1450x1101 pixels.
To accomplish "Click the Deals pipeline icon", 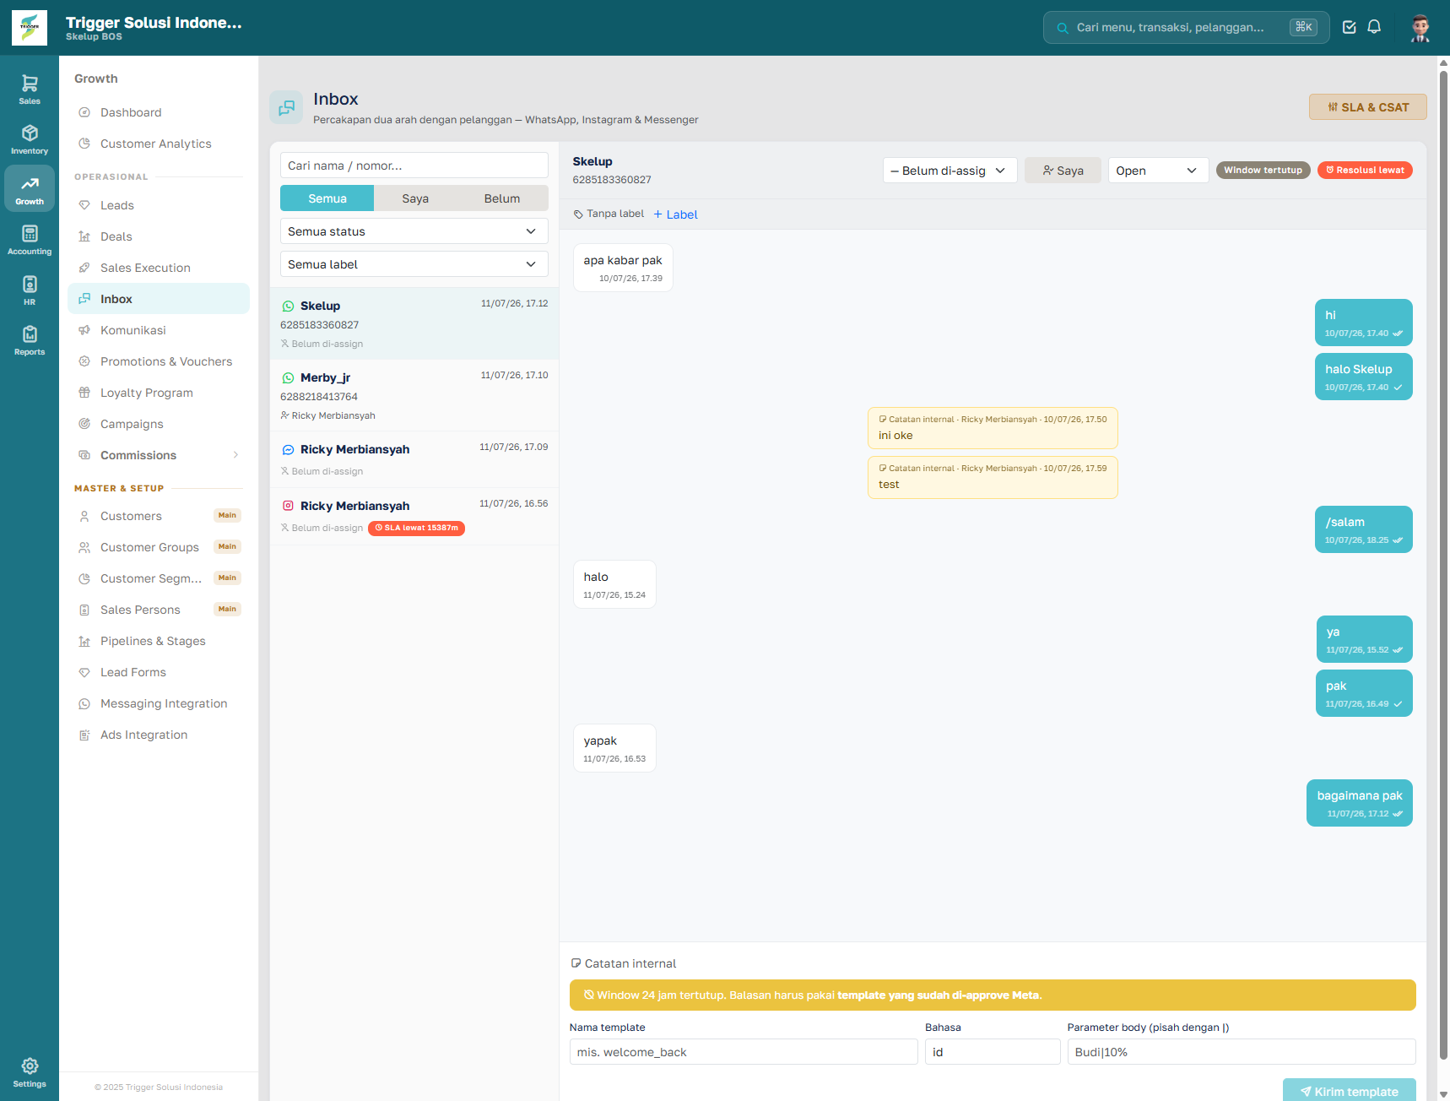I will [x=84, y=236].
